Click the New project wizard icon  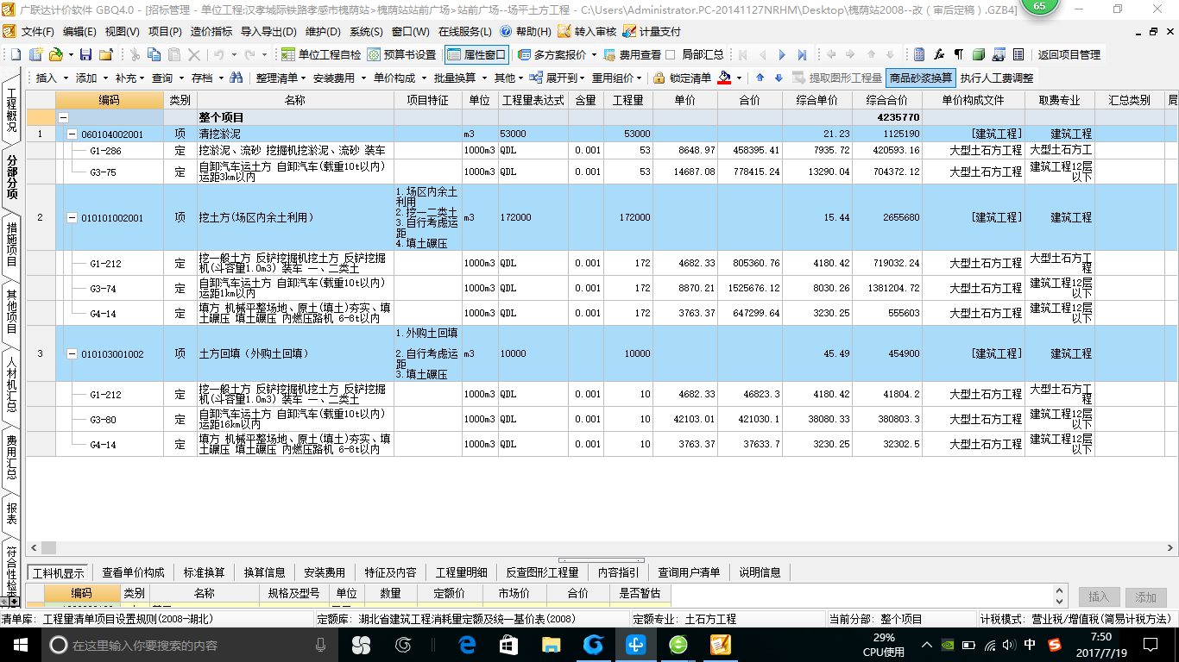tap(36, 54)
